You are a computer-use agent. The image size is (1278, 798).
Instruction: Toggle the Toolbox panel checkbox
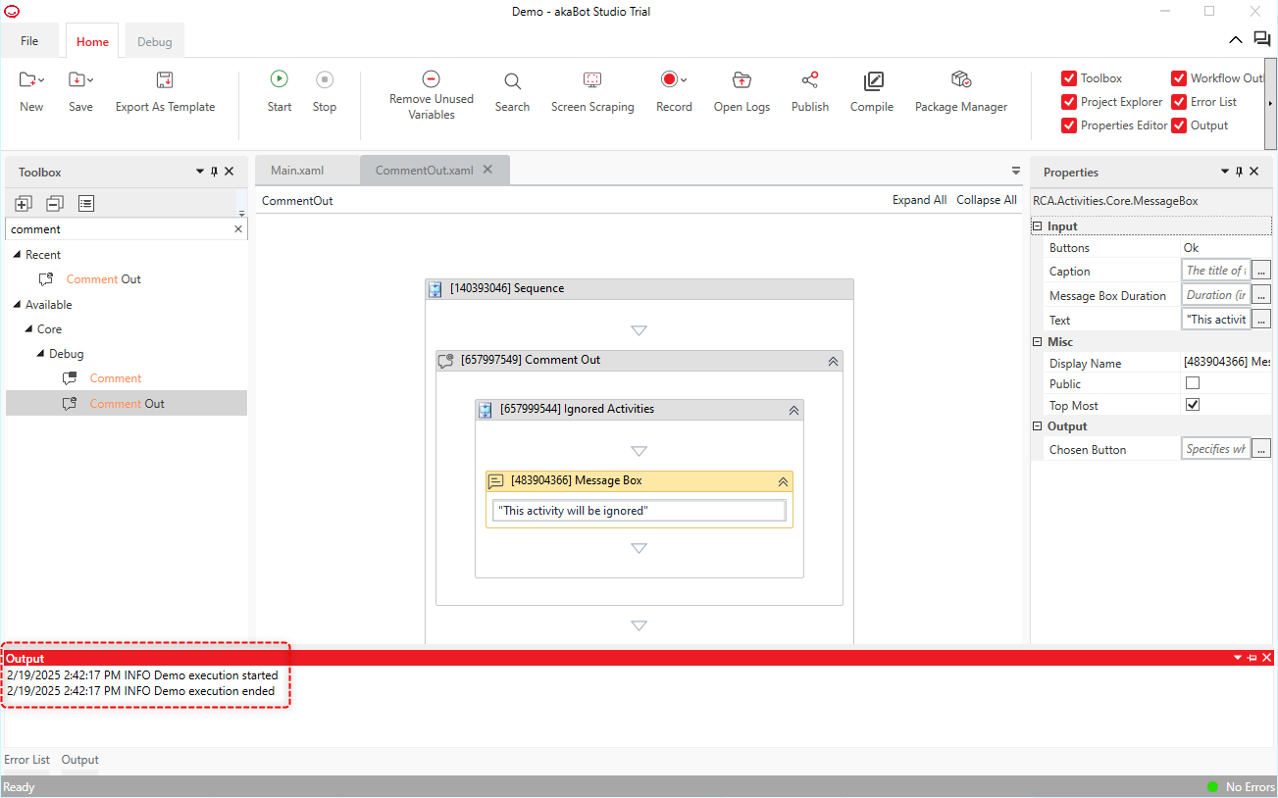(x=1069, y=78)
